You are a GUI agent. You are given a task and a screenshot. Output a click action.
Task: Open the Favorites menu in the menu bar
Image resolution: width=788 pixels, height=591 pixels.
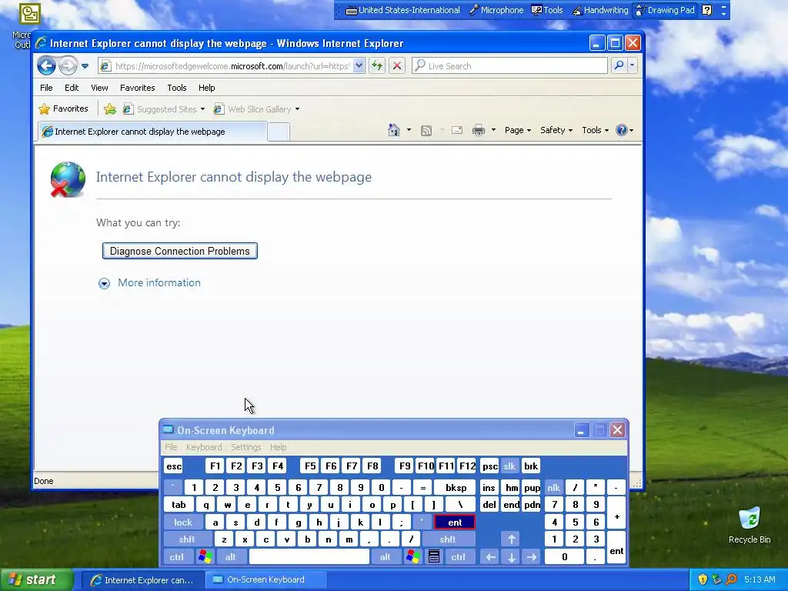(x=137, y=88)
